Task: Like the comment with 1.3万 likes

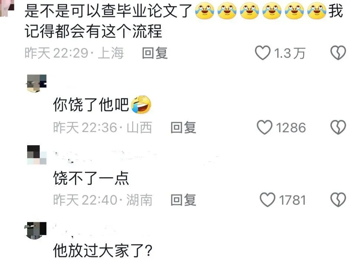Action: click(x=262, y=53)
